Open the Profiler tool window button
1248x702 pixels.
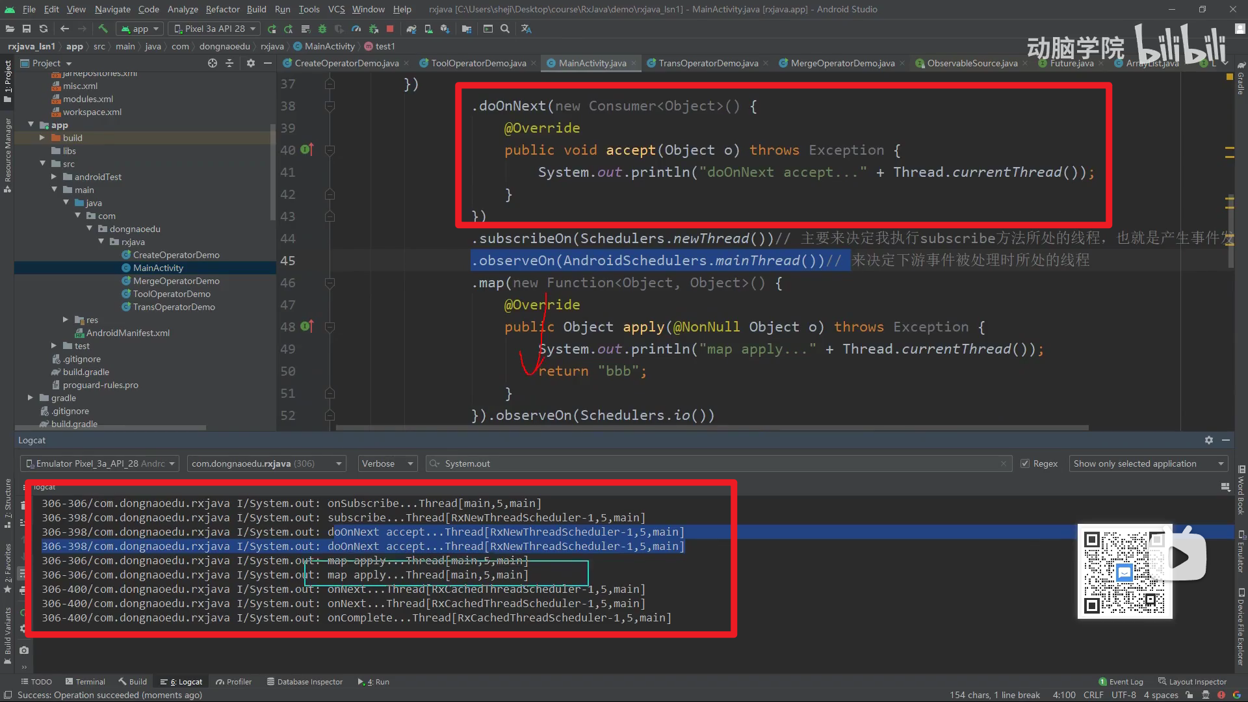[234, 682]
